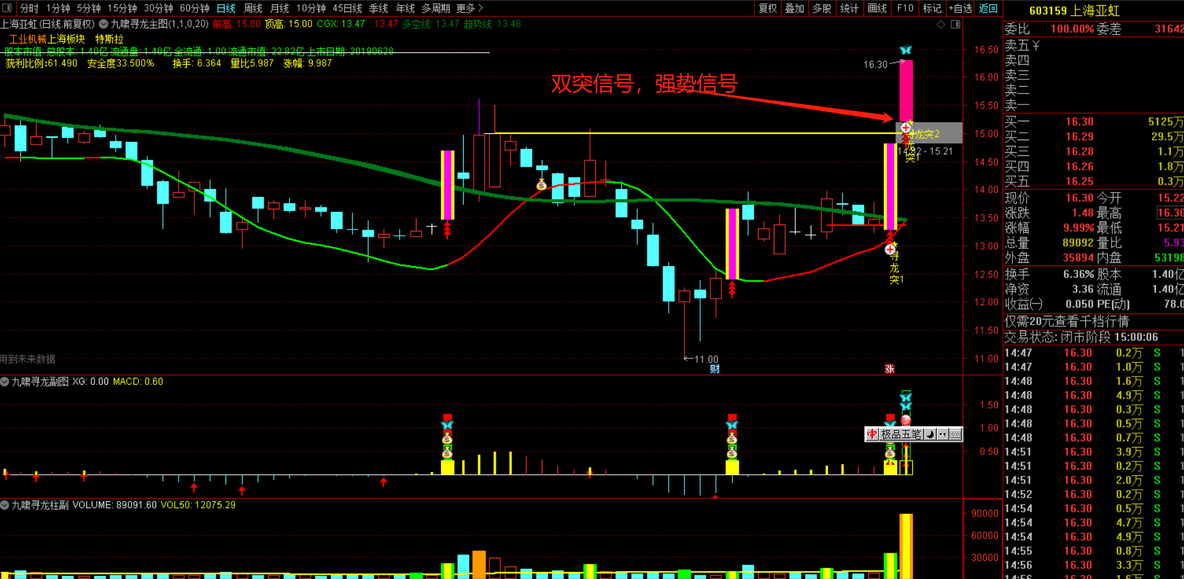This screenshot has height=579, width=1184.
Task: Expand the 九啸寻龙副图 indicator dropdown
Action: tap(5, 382)
